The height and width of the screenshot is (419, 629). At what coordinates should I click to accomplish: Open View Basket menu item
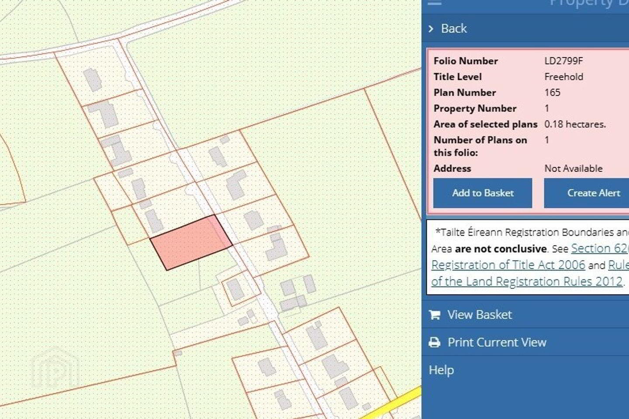coord(479,315)
